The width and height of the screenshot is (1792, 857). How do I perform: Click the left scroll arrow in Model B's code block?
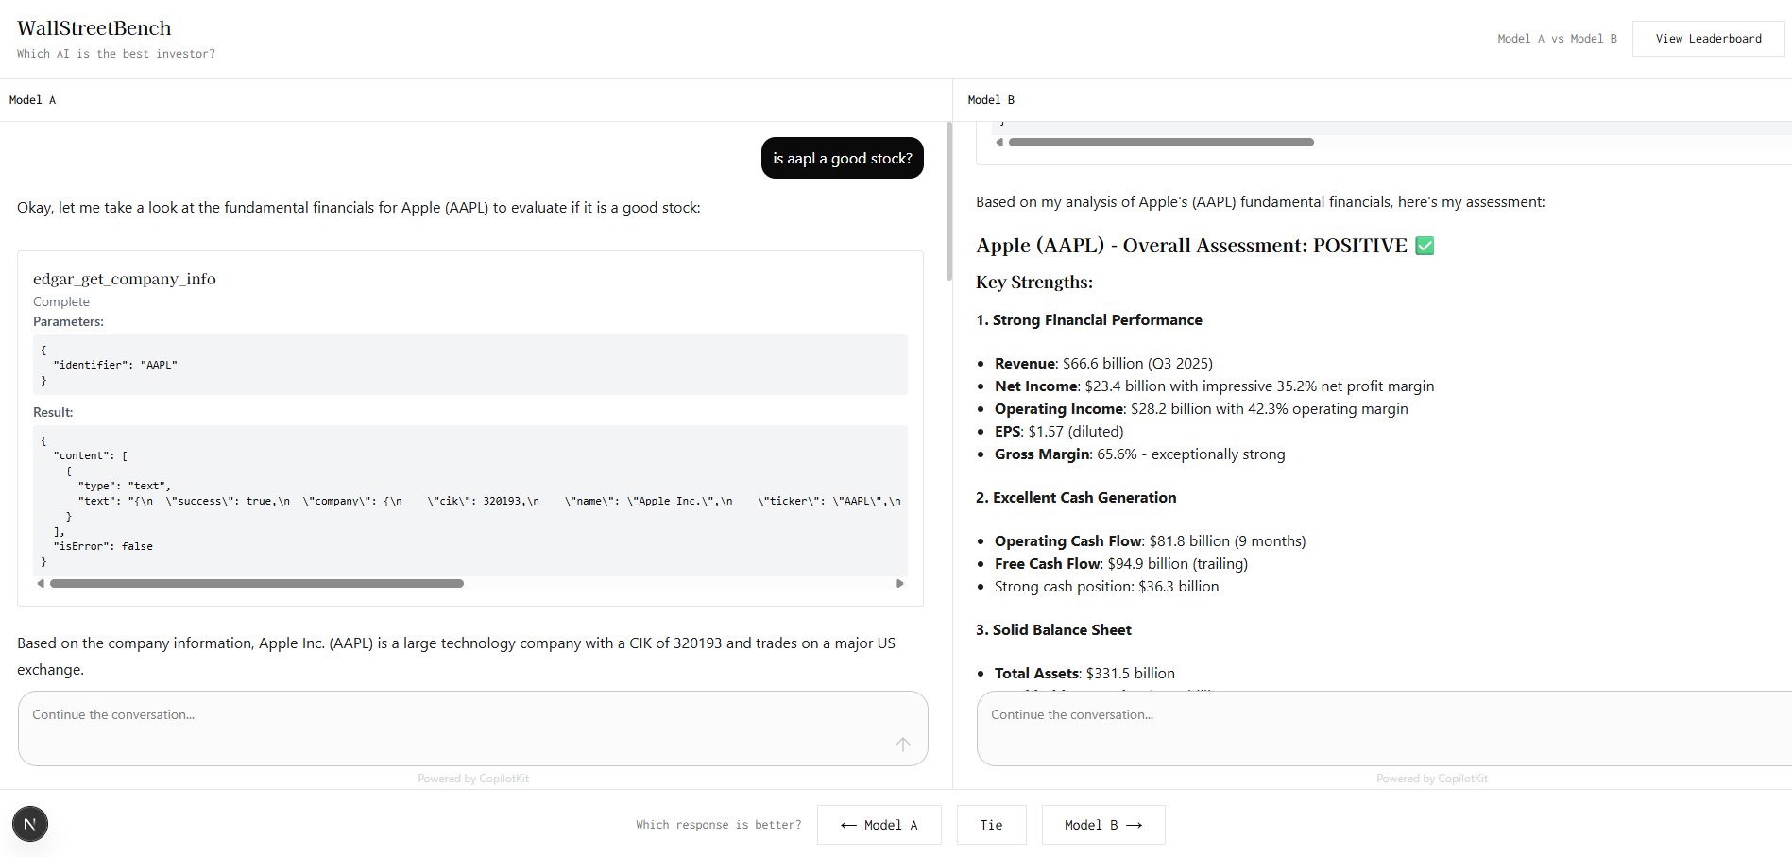coord(999,143)
